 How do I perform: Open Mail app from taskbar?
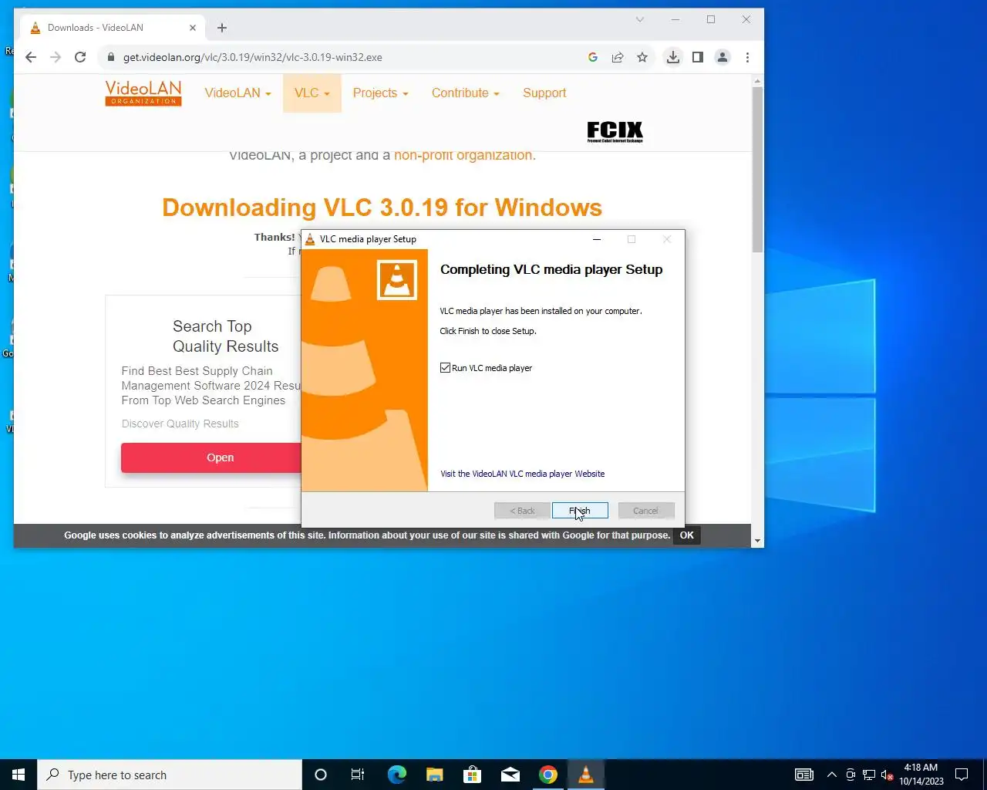(x=510, y=775)
